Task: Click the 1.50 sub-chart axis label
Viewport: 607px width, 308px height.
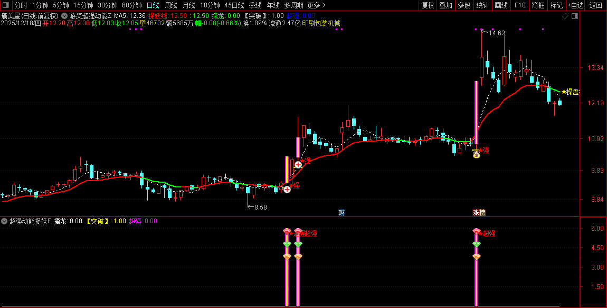Action: [597, 287]
